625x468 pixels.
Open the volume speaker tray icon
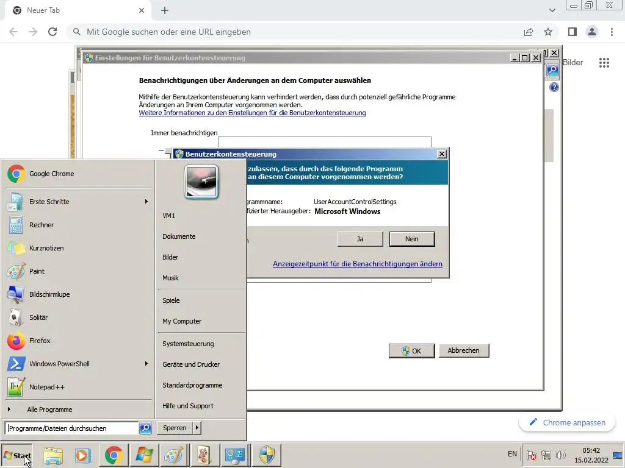[561, 455]
